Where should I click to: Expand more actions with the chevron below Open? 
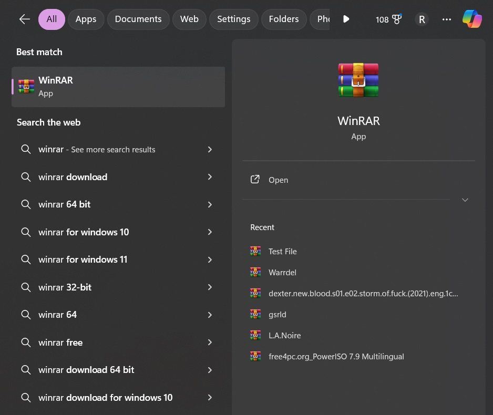click(465, 200)
